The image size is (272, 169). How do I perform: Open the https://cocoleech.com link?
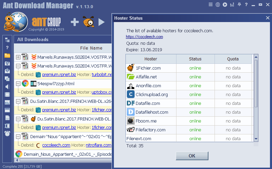coord(144,37)
